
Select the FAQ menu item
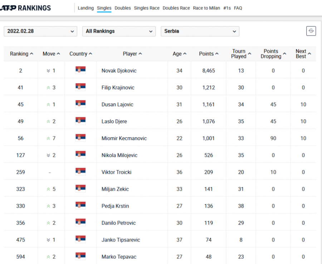[238, 8]
